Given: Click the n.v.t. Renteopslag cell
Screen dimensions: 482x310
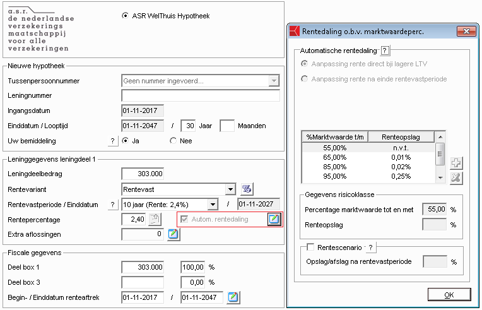Looking at the screenshot, I should tap(401, 148).
